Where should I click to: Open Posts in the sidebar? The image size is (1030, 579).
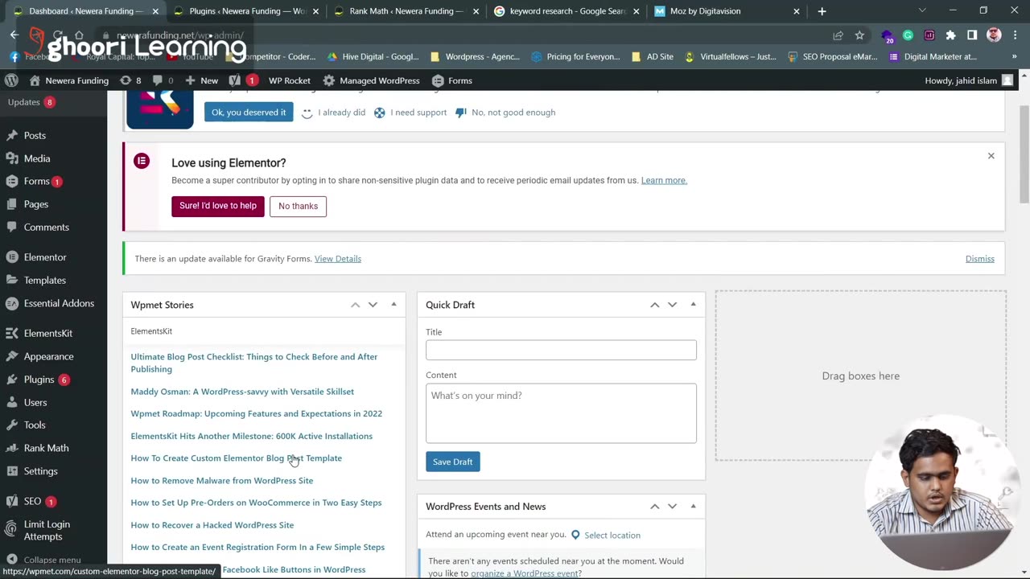click(x=35, y=135)
